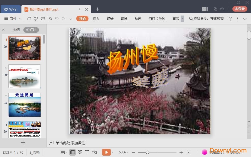Select slide 4 thumbnail

pos(24,129)
